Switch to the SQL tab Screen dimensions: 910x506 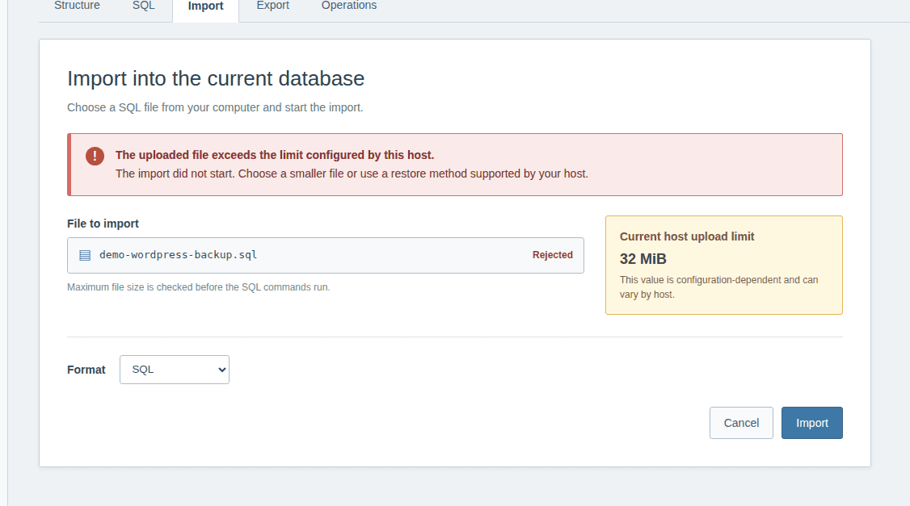click(143, 6)
